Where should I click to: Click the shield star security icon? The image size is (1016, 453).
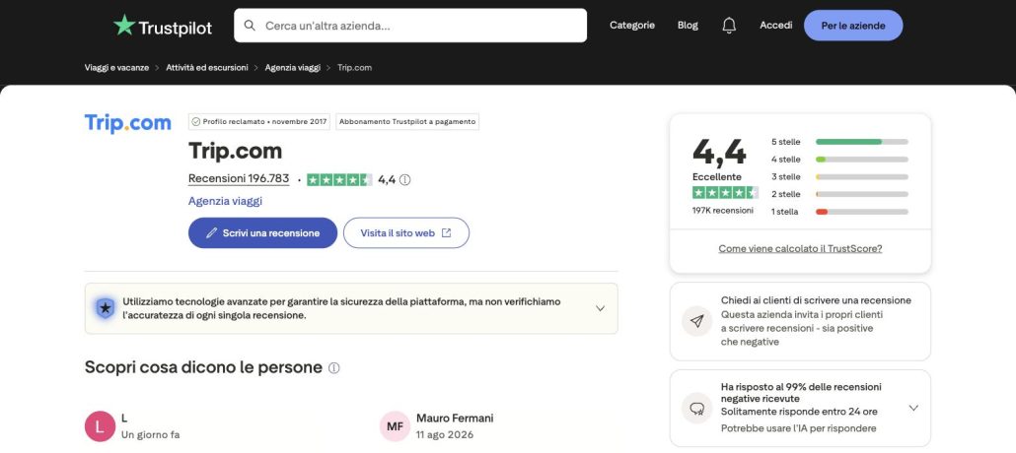(x=105, y=308)
